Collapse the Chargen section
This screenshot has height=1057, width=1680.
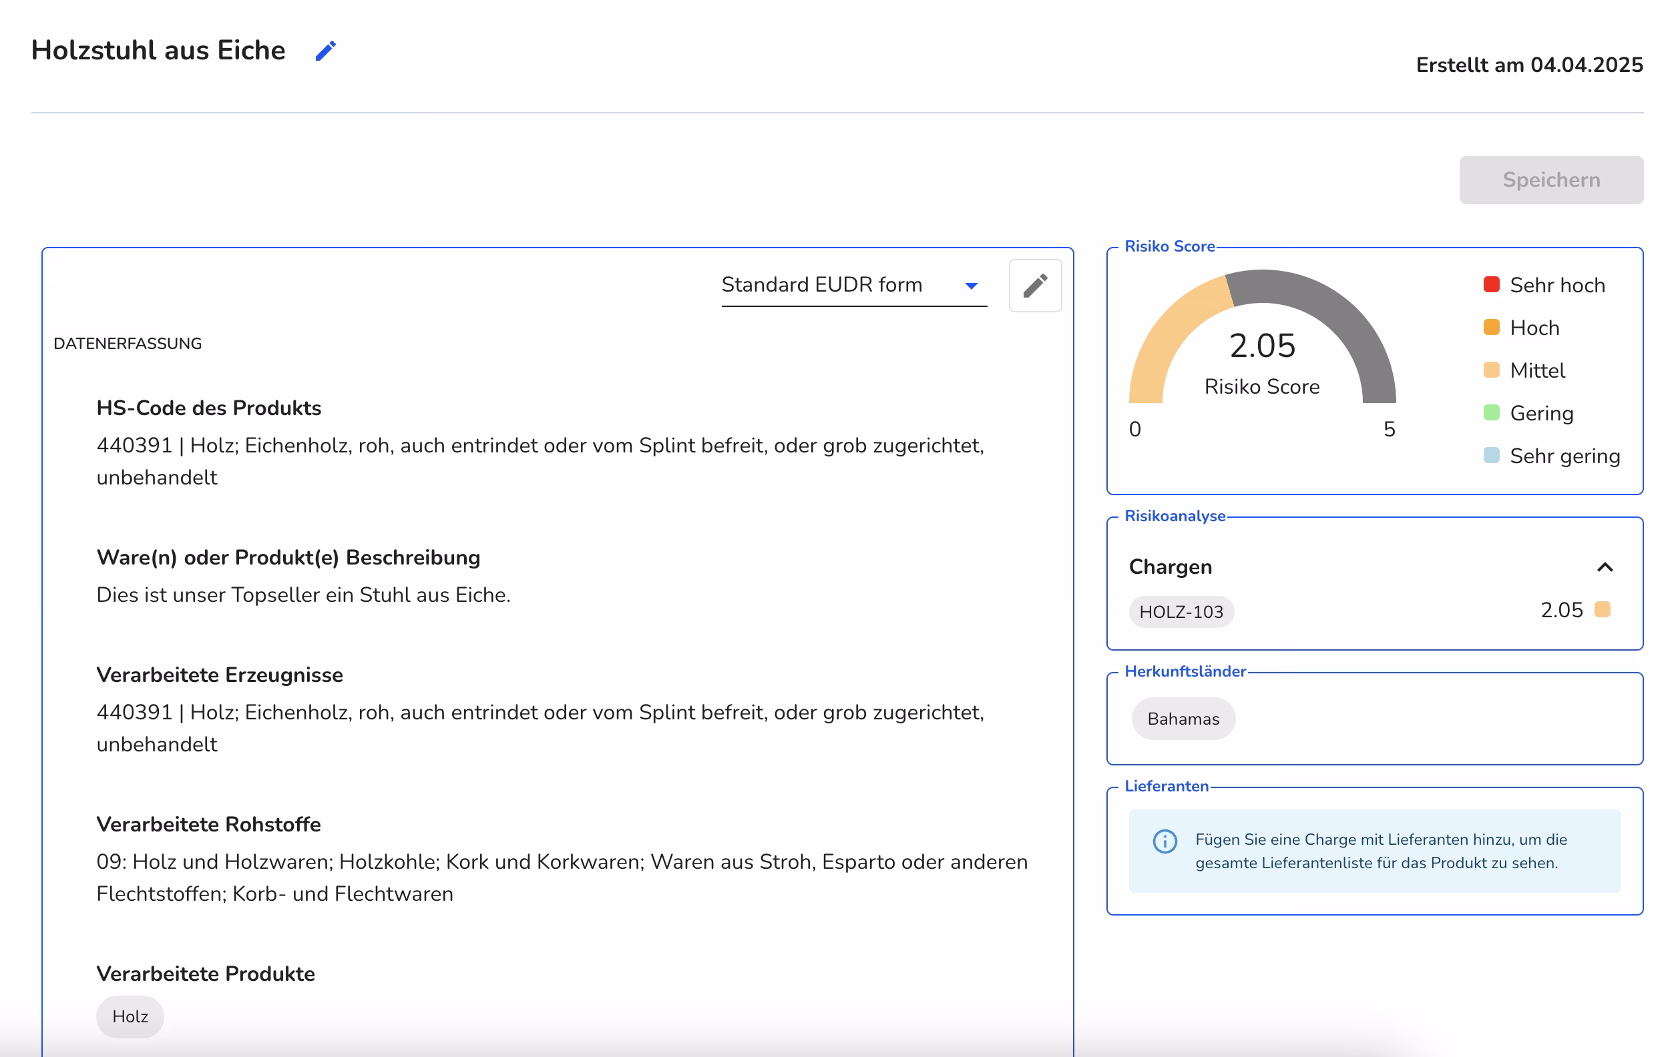(1605, 567)
